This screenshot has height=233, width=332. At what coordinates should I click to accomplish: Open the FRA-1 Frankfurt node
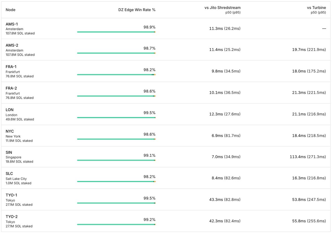click(166, 71)
